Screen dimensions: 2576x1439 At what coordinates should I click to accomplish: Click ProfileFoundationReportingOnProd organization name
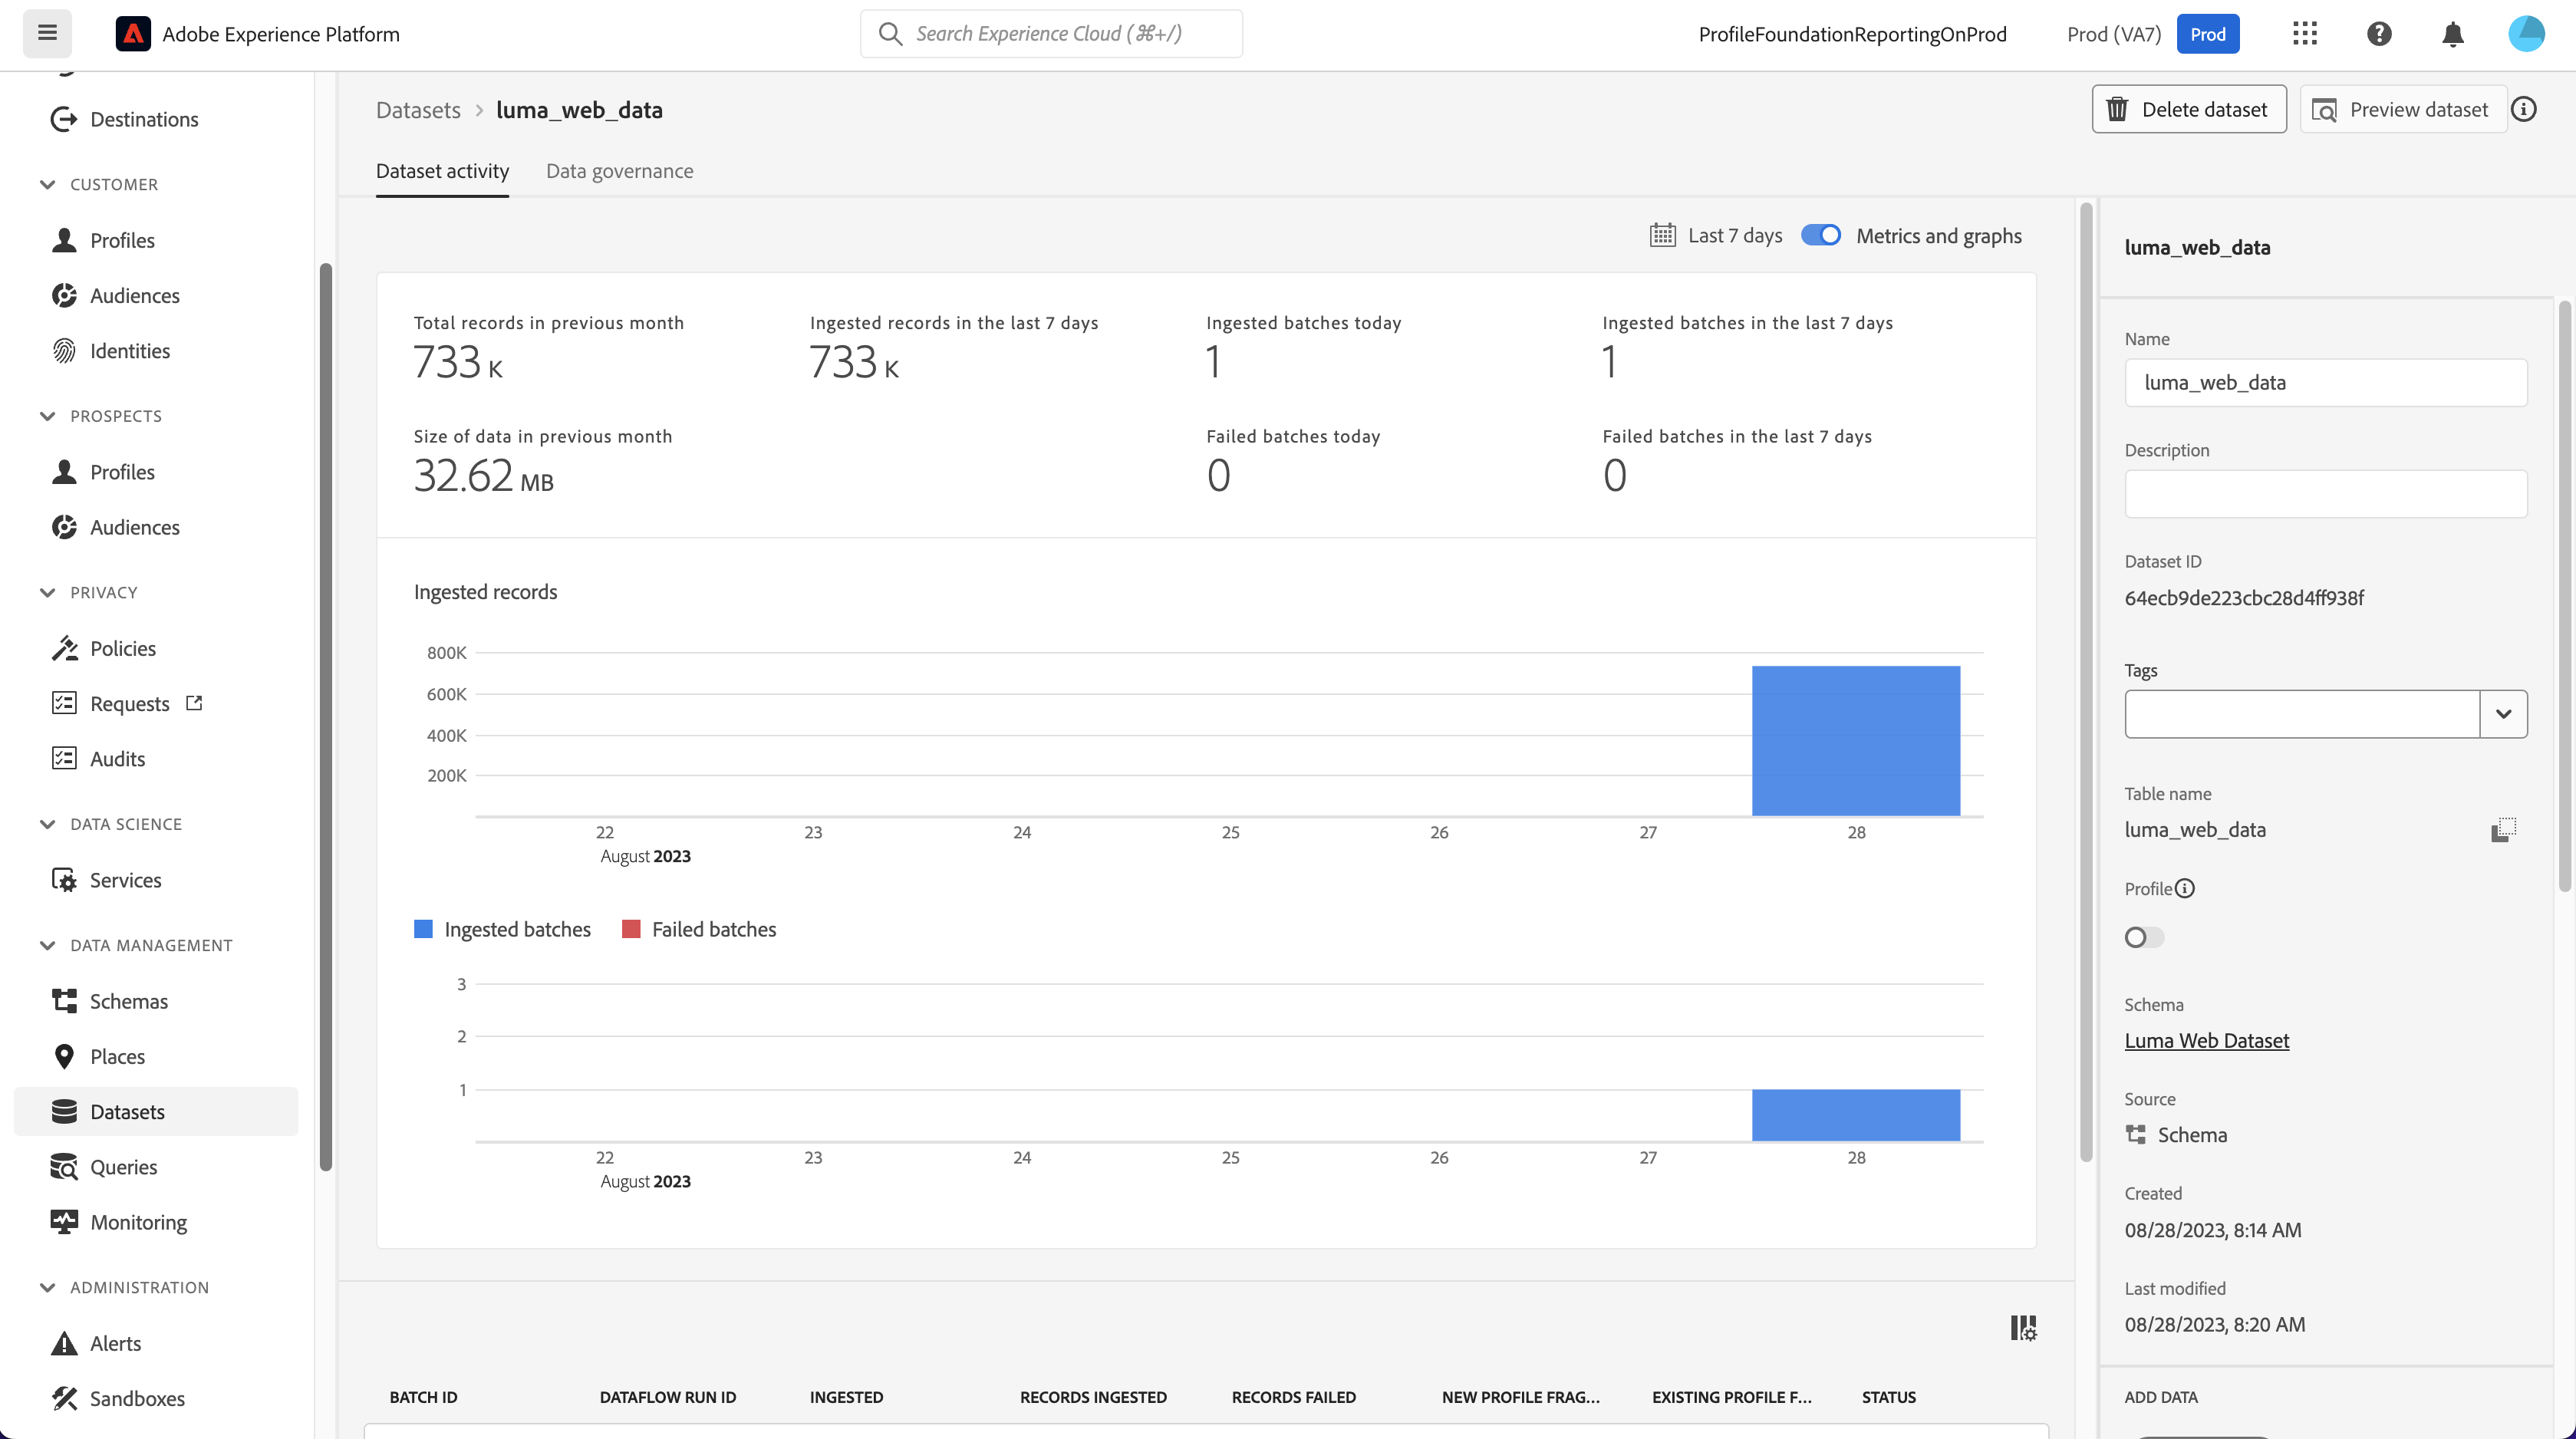(1852, 34)
